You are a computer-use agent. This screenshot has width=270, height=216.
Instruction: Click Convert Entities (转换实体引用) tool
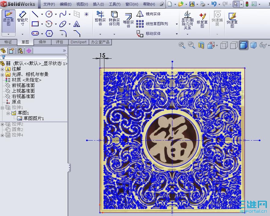(114, 18)
